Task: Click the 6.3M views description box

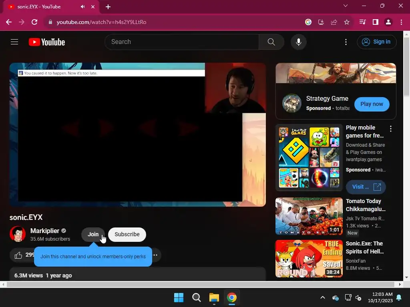Action: tap(138, 274)
